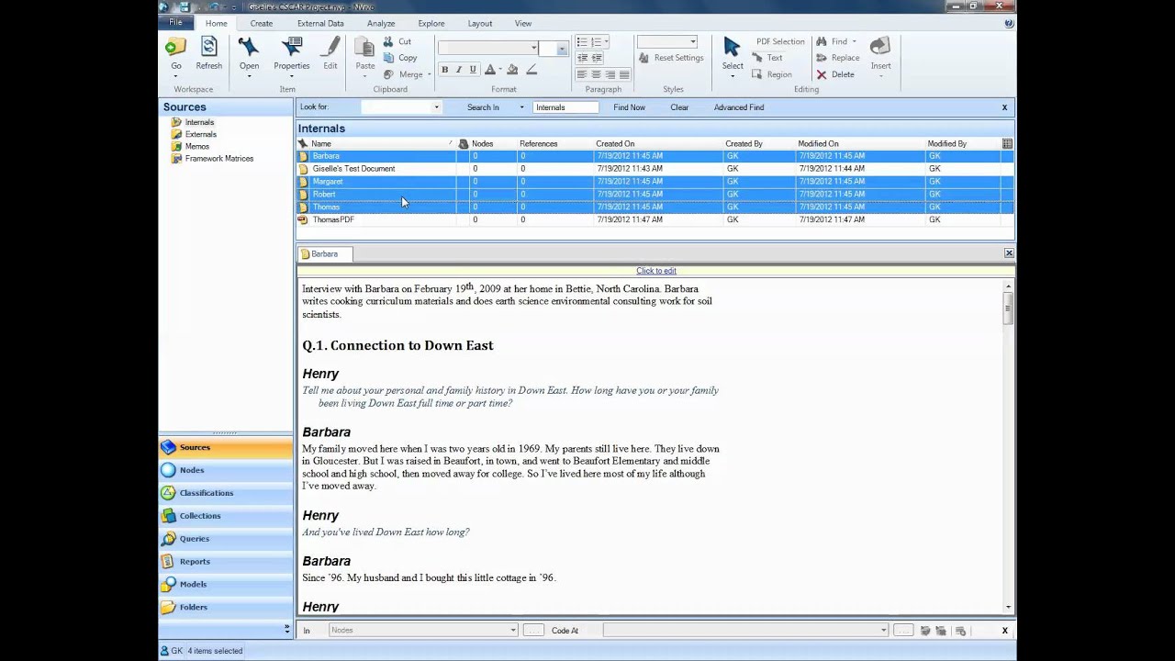Click the Clear button
1175x661 pixels.
point(679,107)
